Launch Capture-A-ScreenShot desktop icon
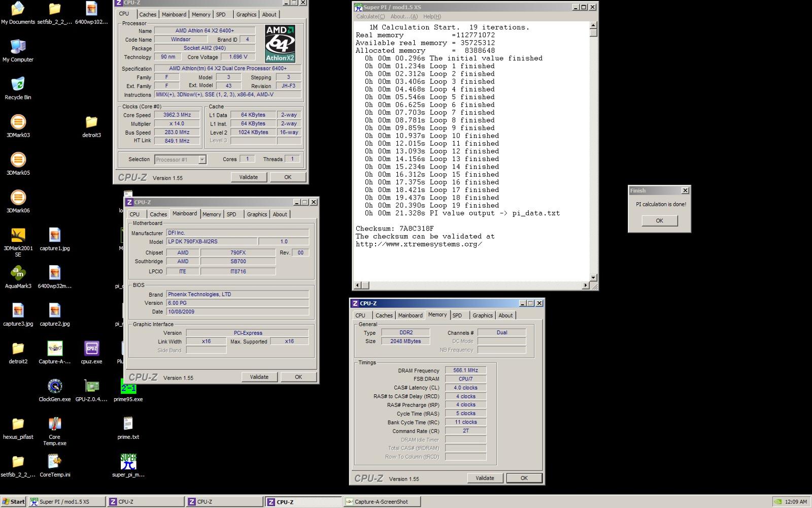Viewport: 812px width, 508px height. click(55, 352)
